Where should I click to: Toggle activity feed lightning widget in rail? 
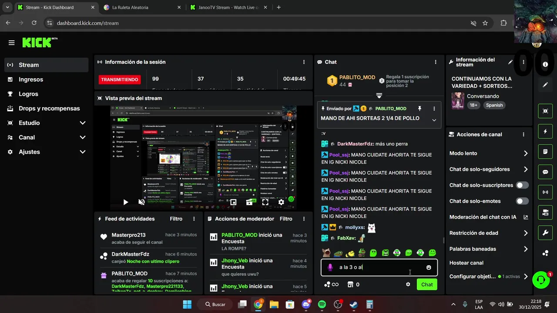545,131
